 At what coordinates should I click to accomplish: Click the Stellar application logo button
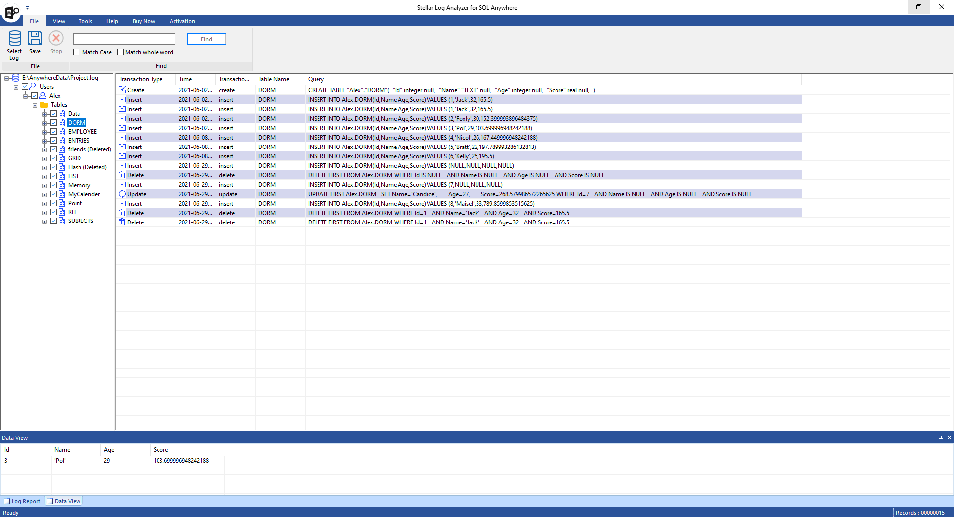(x=11, y=12)
